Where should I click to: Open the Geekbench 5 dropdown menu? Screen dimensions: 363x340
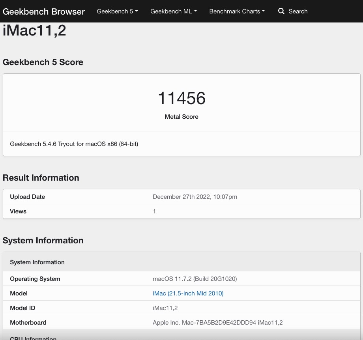[x=117, y=11]
